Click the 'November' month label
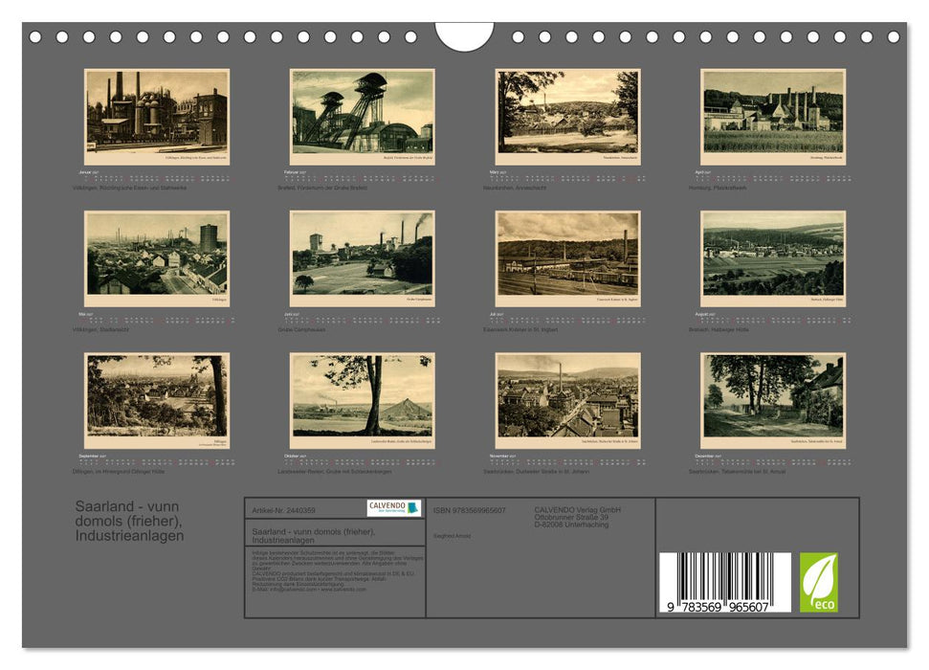The image size is (929, 670). 498,457
